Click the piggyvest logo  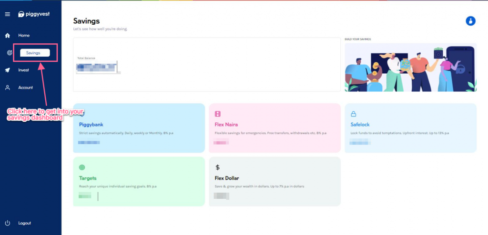[x=34, y=14]
